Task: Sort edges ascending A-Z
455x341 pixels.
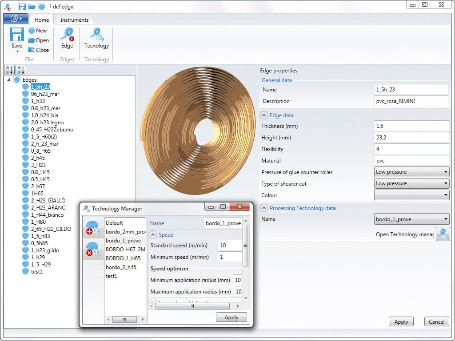Action: coord(9,70)
